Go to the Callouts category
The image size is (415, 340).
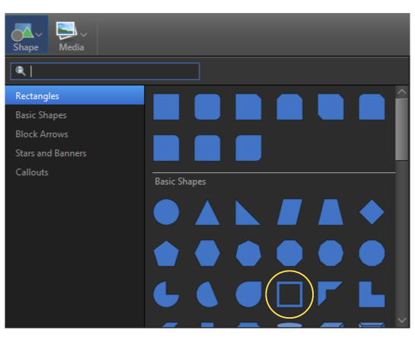click(32, 172)
